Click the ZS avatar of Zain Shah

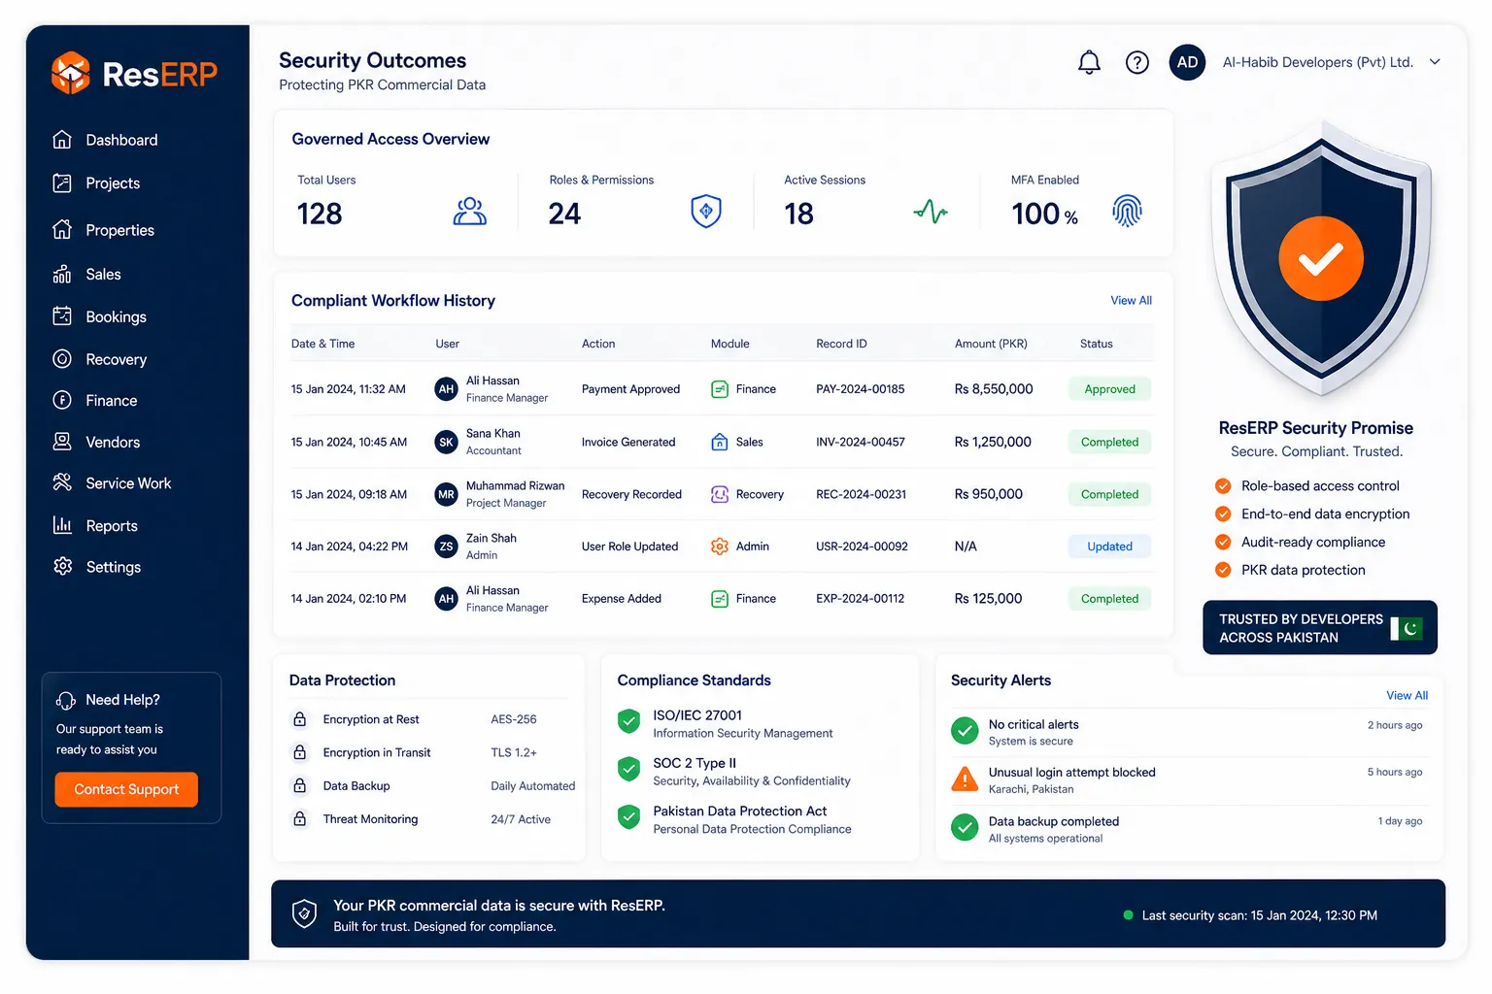tap(446, 547)
